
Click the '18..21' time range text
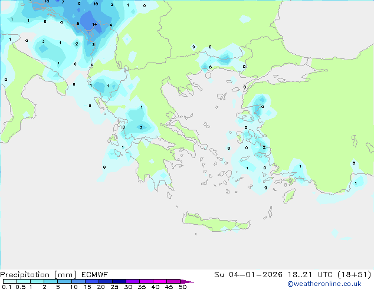pos(300,275)
